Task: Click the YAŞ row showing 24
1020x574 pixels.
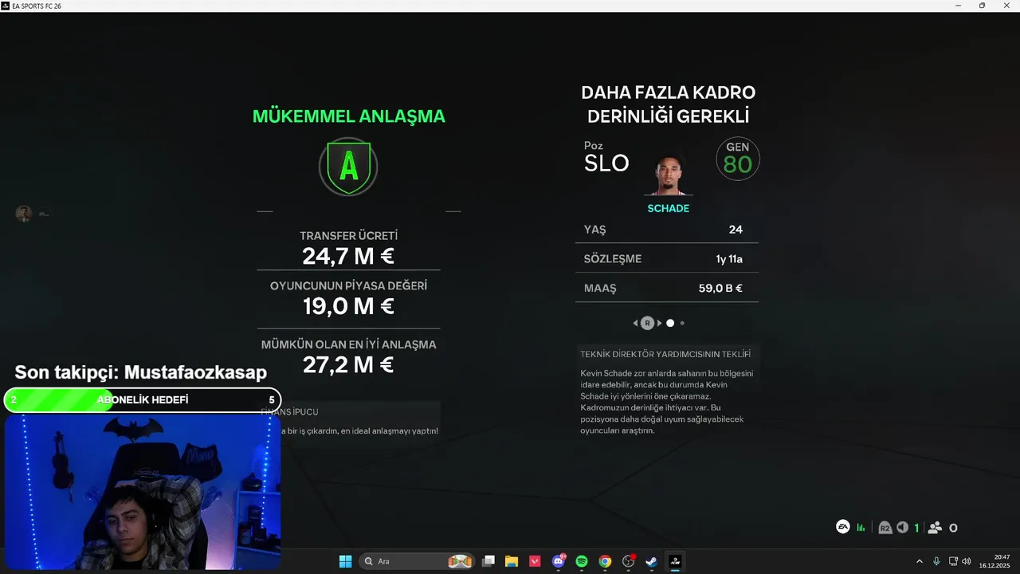Action: [667, 230]
